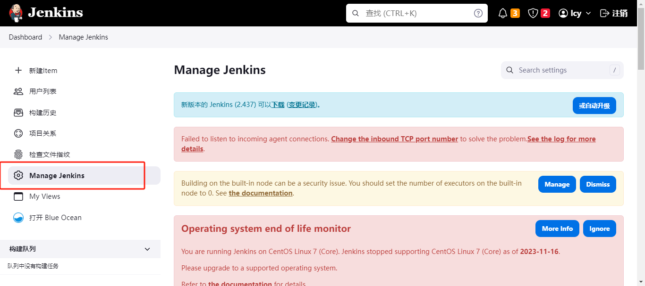Focus the 查找 (CTRL+K) search box
The image size is (645, 286).
pos(417,13)
